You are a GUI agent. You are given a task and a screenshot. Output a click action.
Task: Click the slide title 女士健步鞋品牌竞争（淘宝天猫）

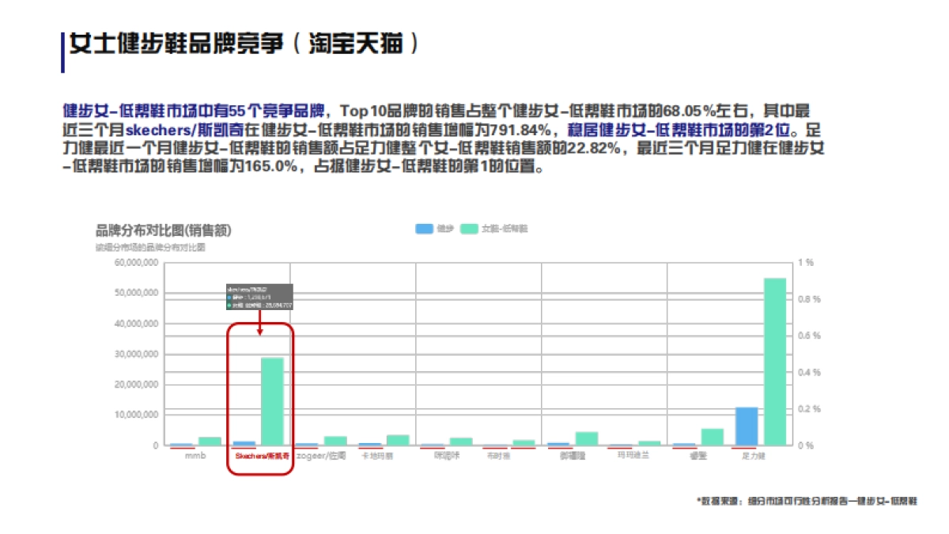click(245, 44)
